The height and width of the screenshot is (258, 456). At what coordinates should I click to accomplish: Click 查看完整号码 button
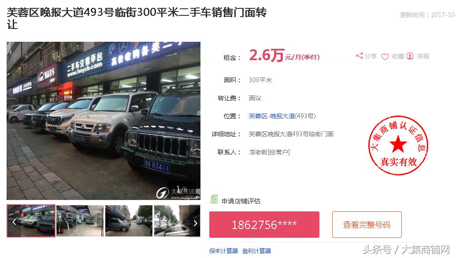tap(367, 225)
